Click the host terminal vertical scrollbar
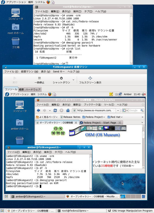Image resolution: width=154 pixels, height=213 pixels. (x=131, y=39)
